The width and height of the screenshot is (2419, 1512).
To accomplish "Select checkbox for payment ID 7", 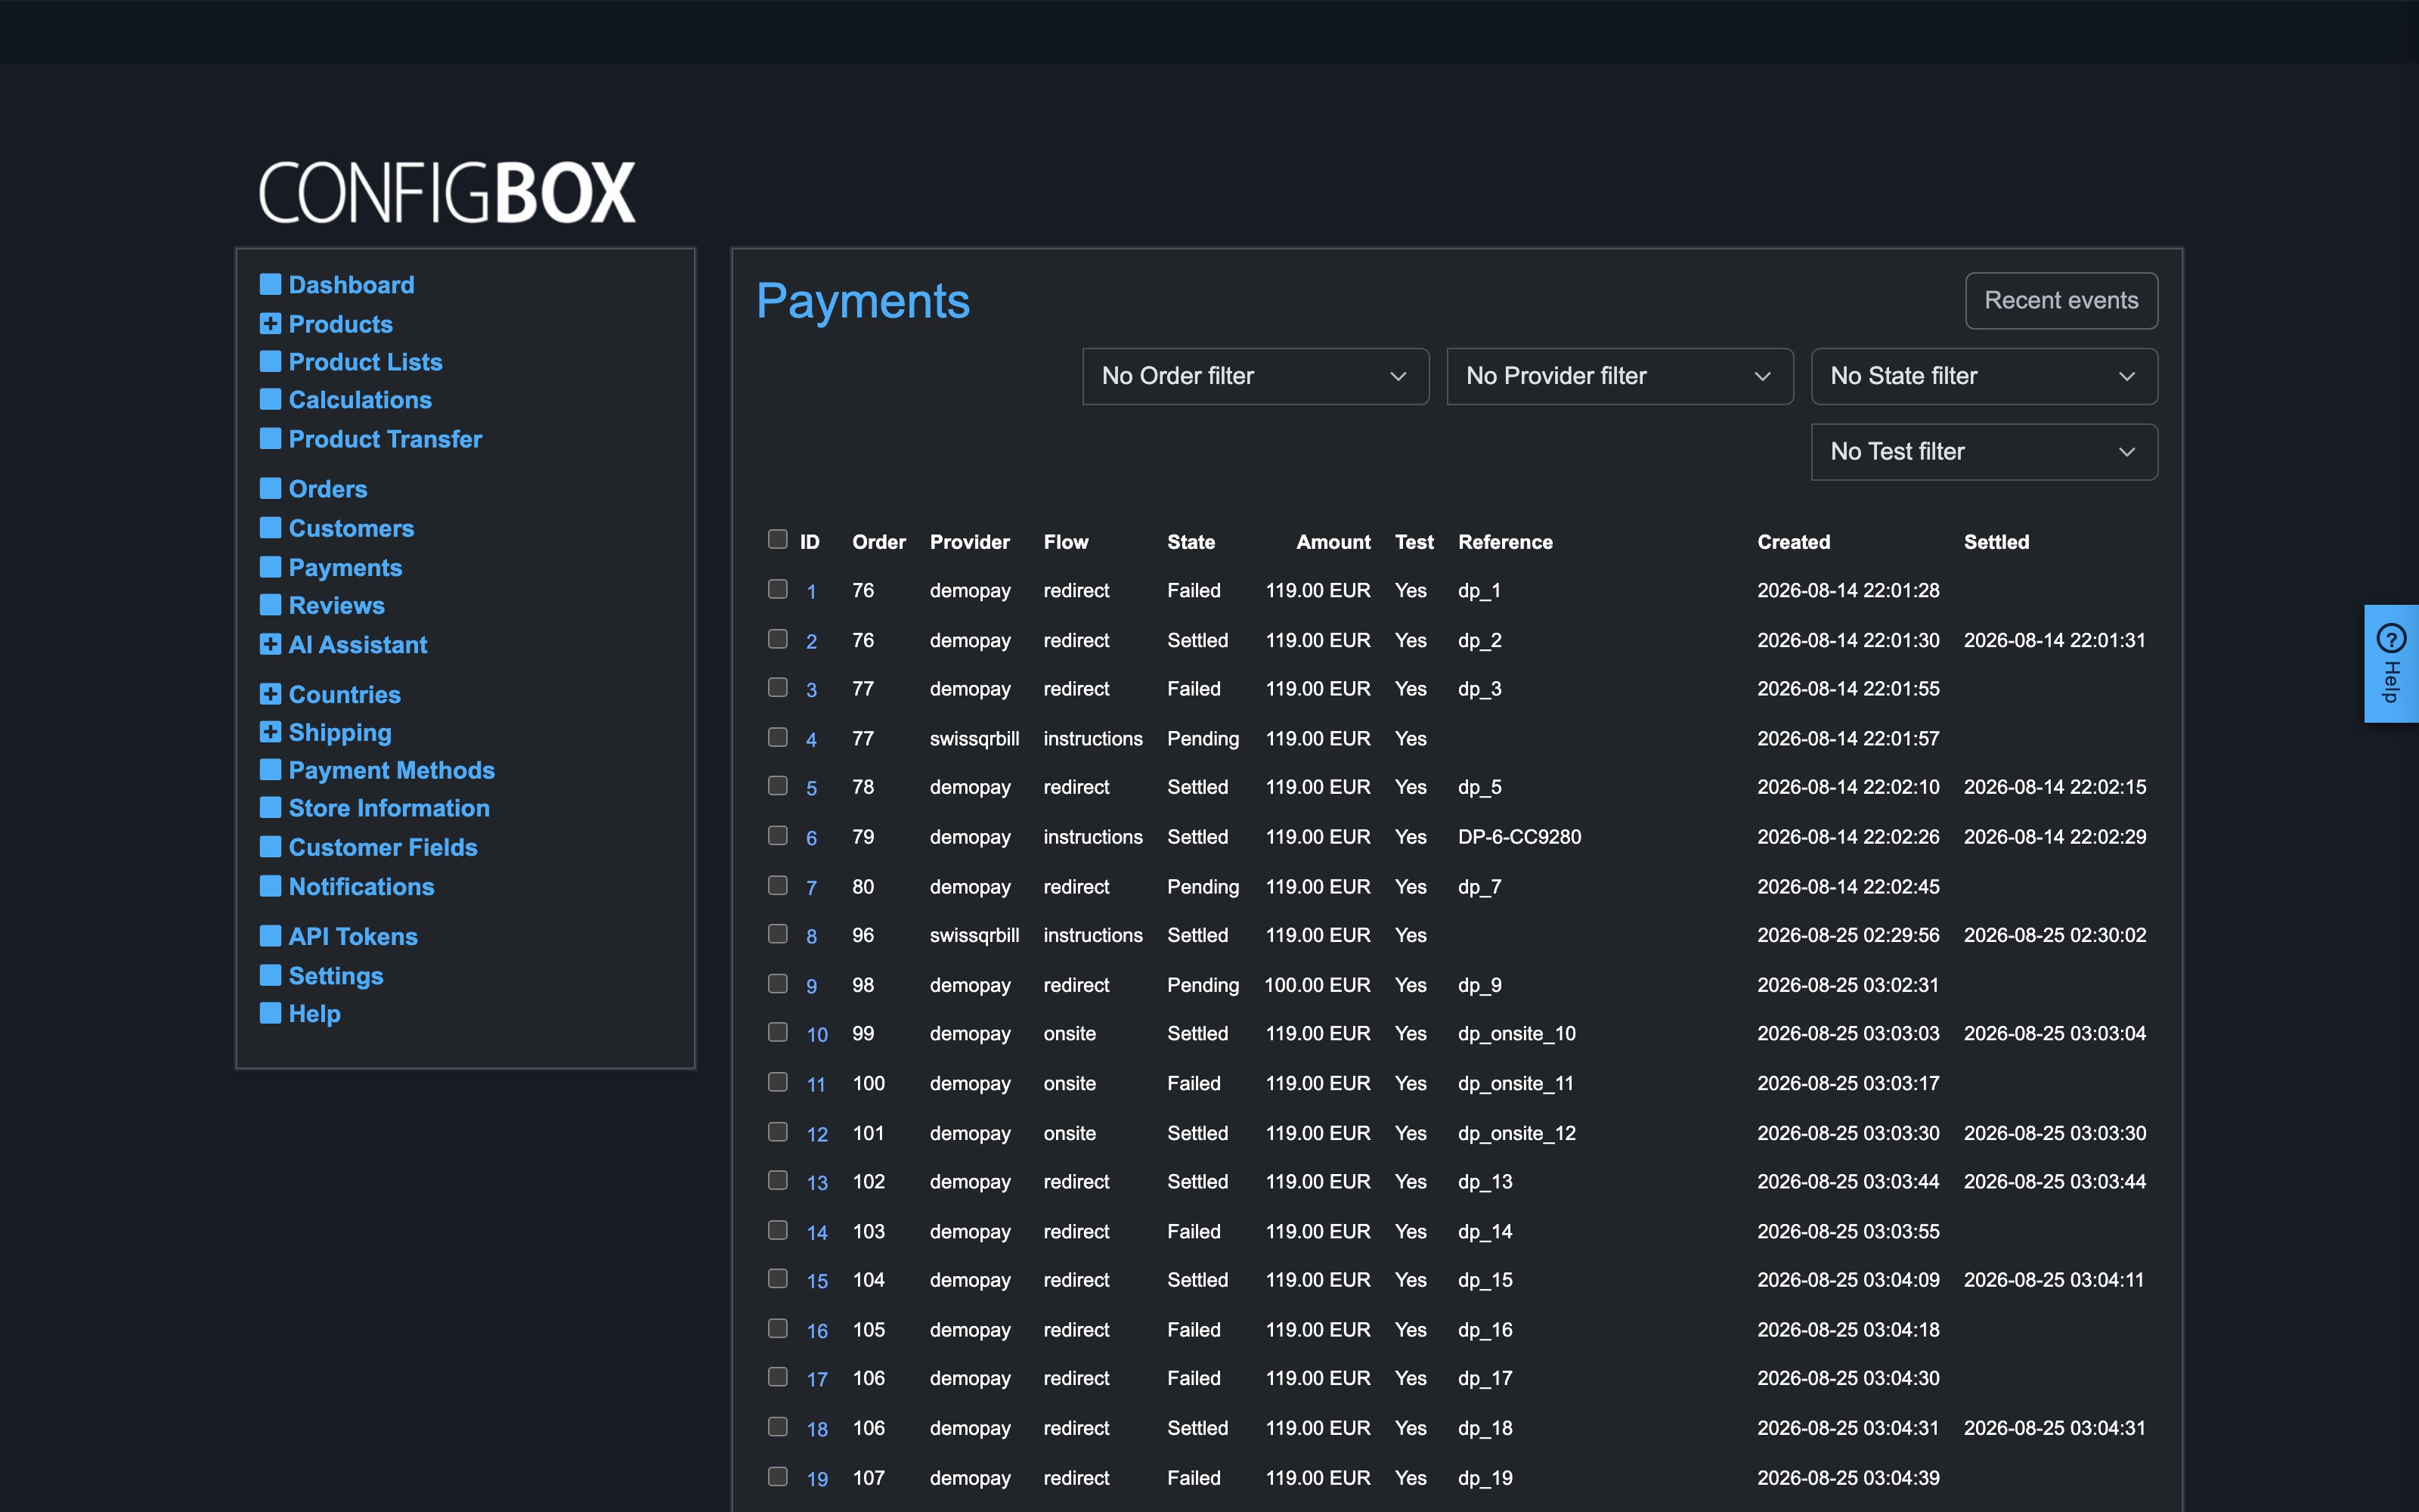I will 778,884.
